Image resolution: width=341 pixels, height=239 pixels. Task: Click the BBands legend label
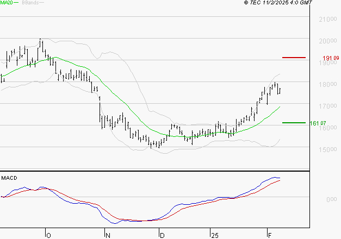30,3
